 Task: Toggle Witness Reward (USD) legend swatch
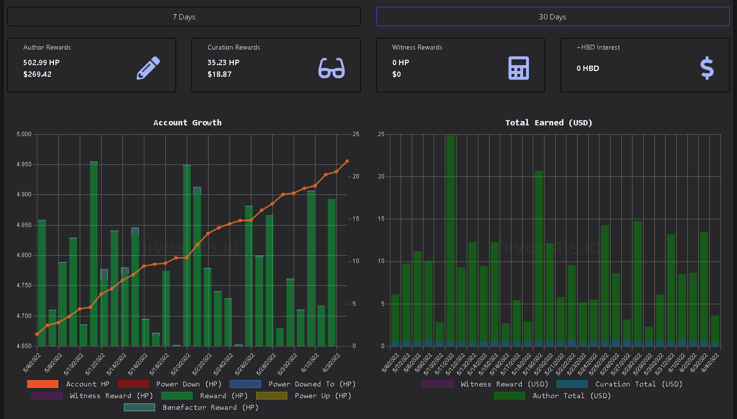click(x=438, y=384)
